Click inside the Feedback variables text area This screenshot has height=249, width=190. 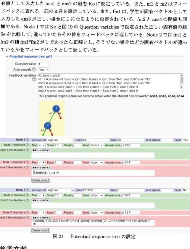[x=109, y=83]
